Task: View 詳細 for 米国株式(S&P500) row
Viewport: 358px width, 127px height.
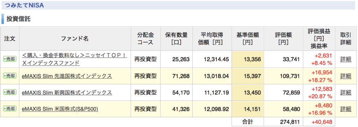Action: pyautogui.click(x=346, y=109)
